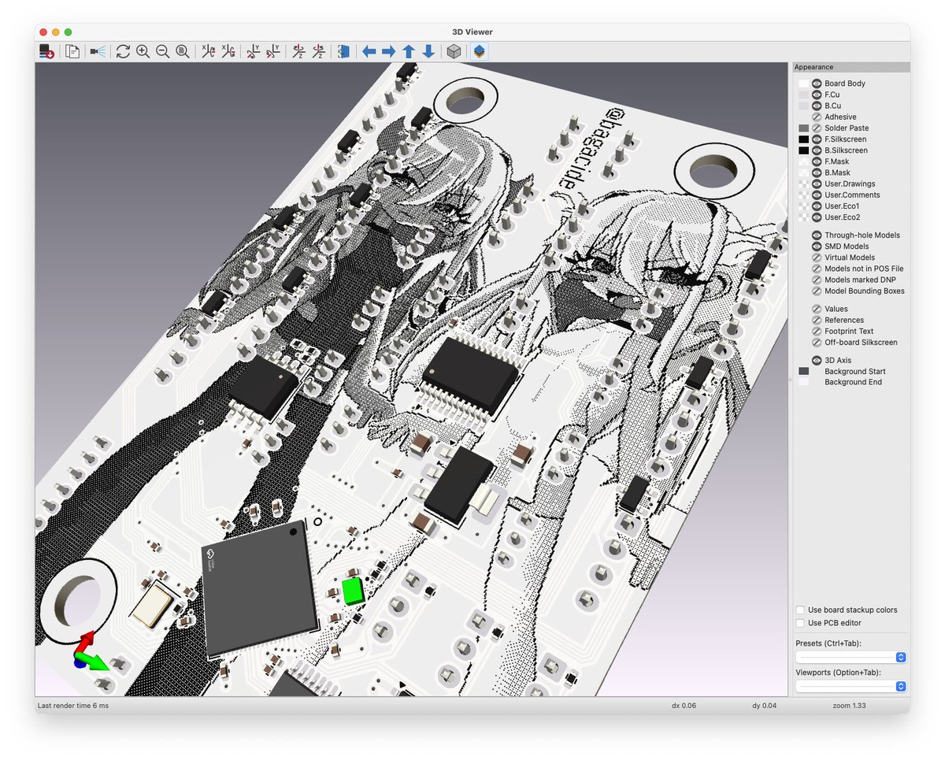Viewport: 945px width, 760px height.
Task: Show Off-board Silkscreen
Action: 817,343
